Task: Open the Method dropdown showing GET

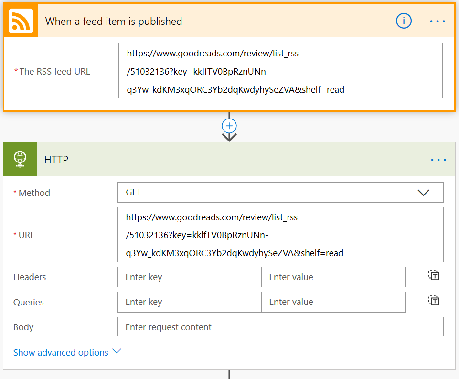Action: (x=280, y=193)
